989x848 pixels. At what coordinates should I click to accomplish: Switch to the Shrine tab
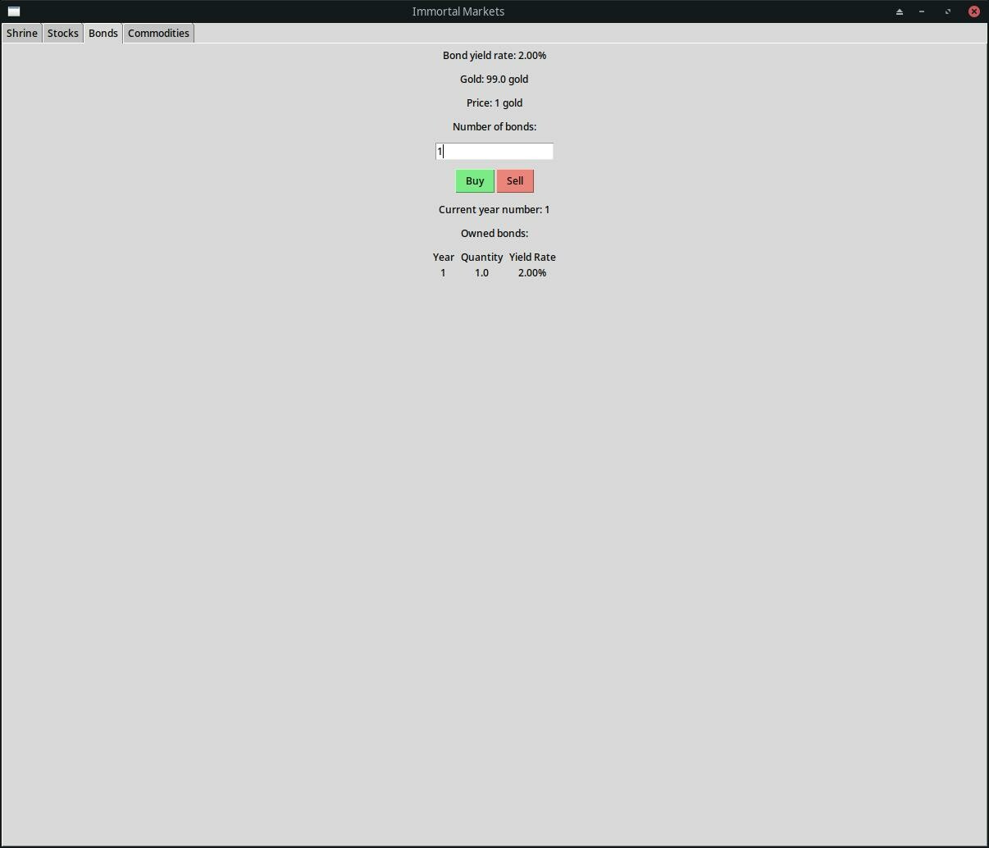click(x=21, y=33)
